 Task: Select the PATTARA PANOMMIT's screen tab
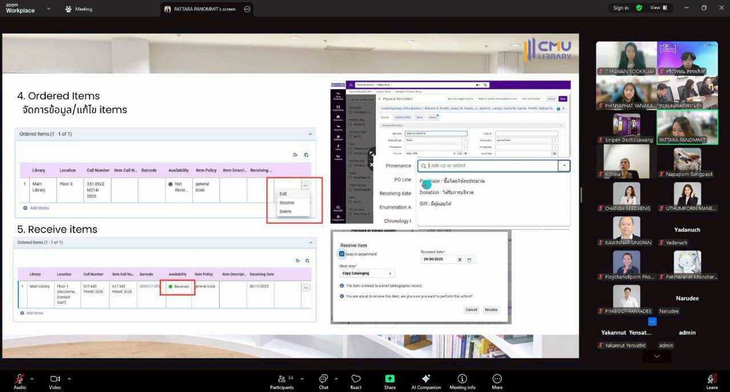204,9
